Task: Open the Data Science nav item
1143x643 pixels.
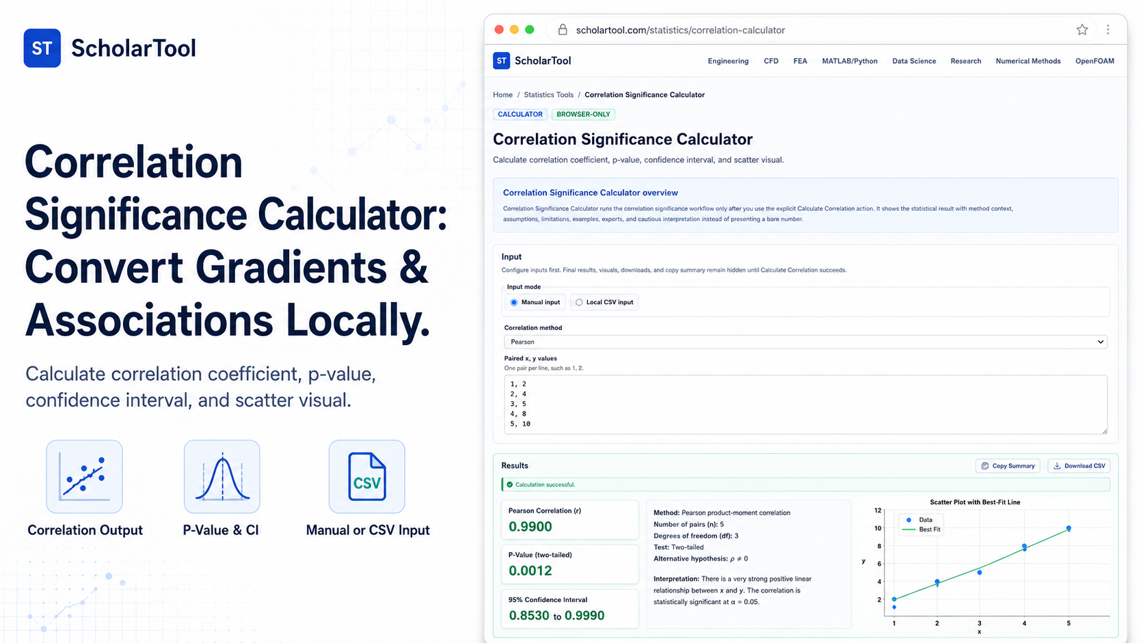Action: coord(914,61)
